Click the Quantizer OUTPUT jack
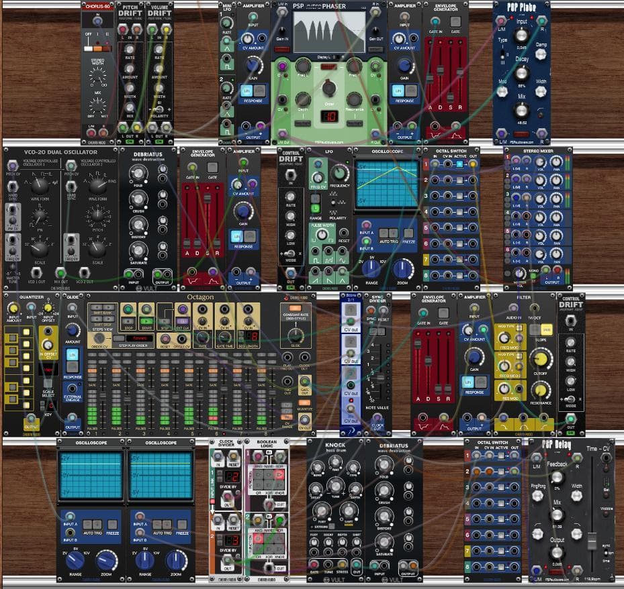 coord(31,418)
